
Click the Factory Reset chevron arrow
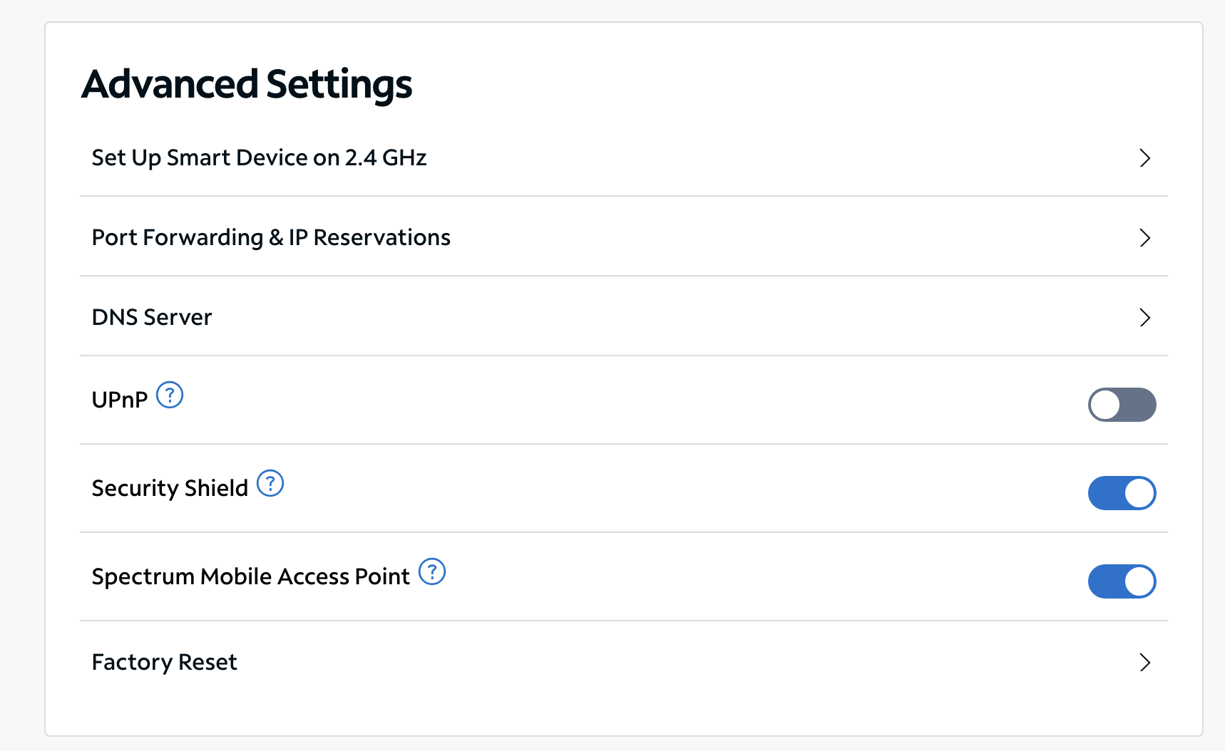(x=1145, y=662)
